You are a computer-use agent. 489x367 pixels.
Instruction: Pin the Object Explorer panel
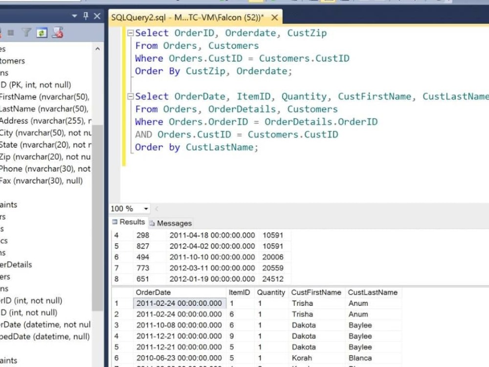86,16
